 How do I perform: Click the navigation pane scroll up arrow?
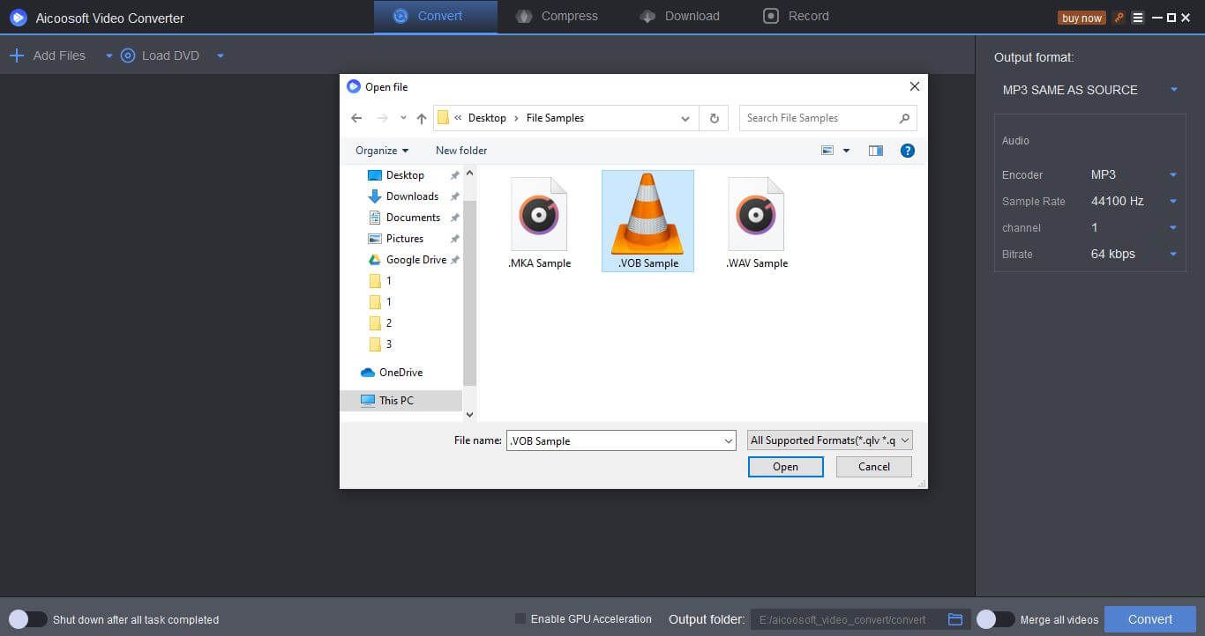point(469,174)
